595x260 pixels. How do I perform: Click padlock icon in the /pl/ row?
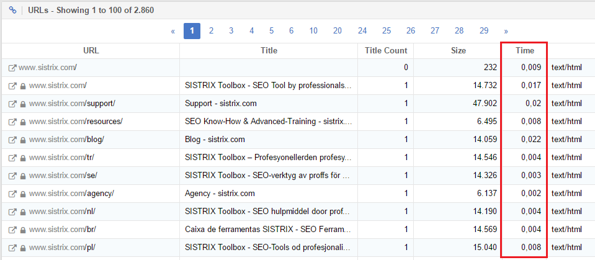pyautogui.click(x=23, y=248)
